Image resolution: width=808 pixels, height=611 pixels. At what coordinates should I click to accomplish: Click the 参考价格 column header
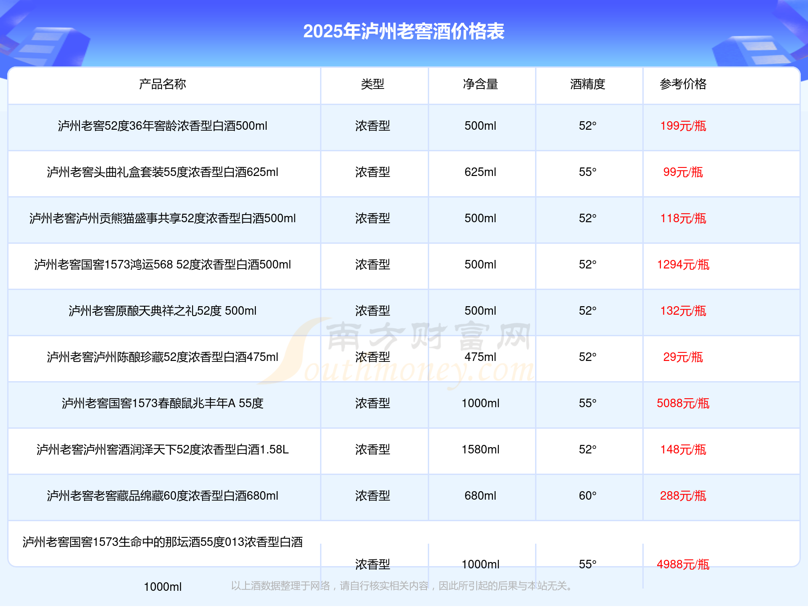[x=683, y=84]
